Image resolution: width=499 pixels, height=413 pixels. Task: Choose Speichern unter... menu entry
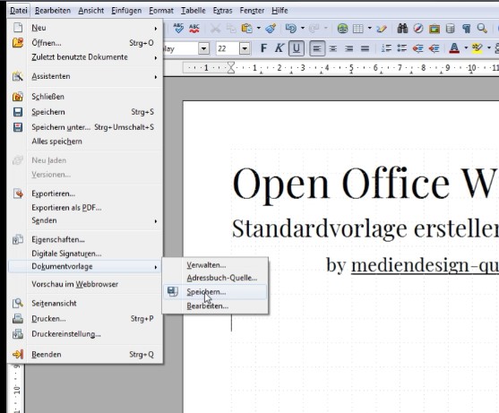(86, 127)
